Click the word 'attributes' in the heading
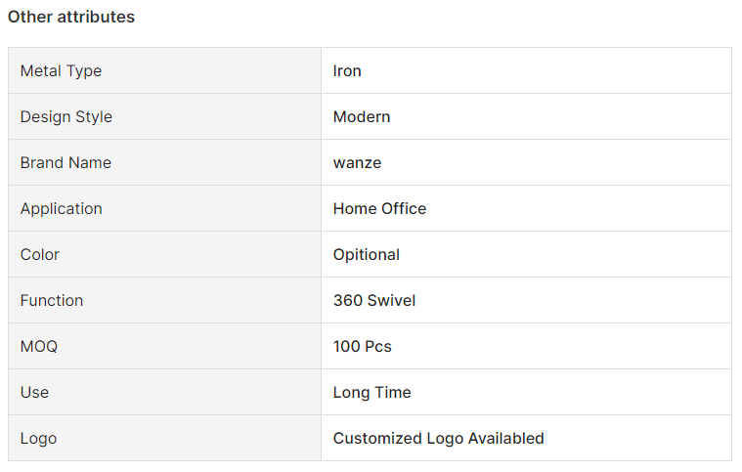 96,17
